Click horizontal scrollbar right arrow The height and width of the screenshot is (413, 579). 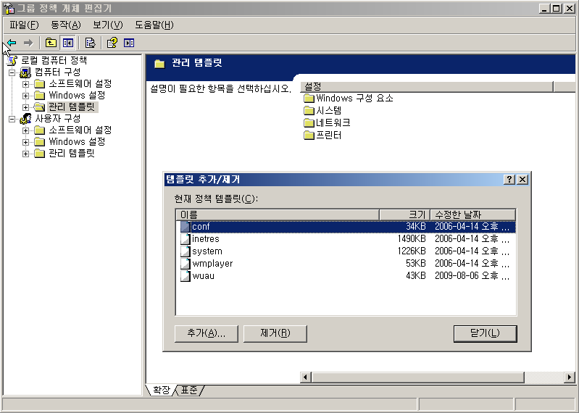pos(569,377)
